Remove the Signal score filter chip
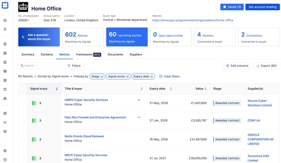This screenshot has width=281, height=163. 127,77
